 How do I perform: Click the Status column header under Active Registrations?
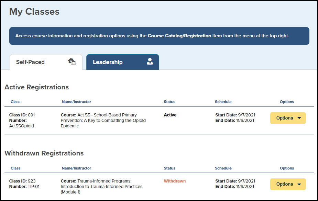[169, 102]
